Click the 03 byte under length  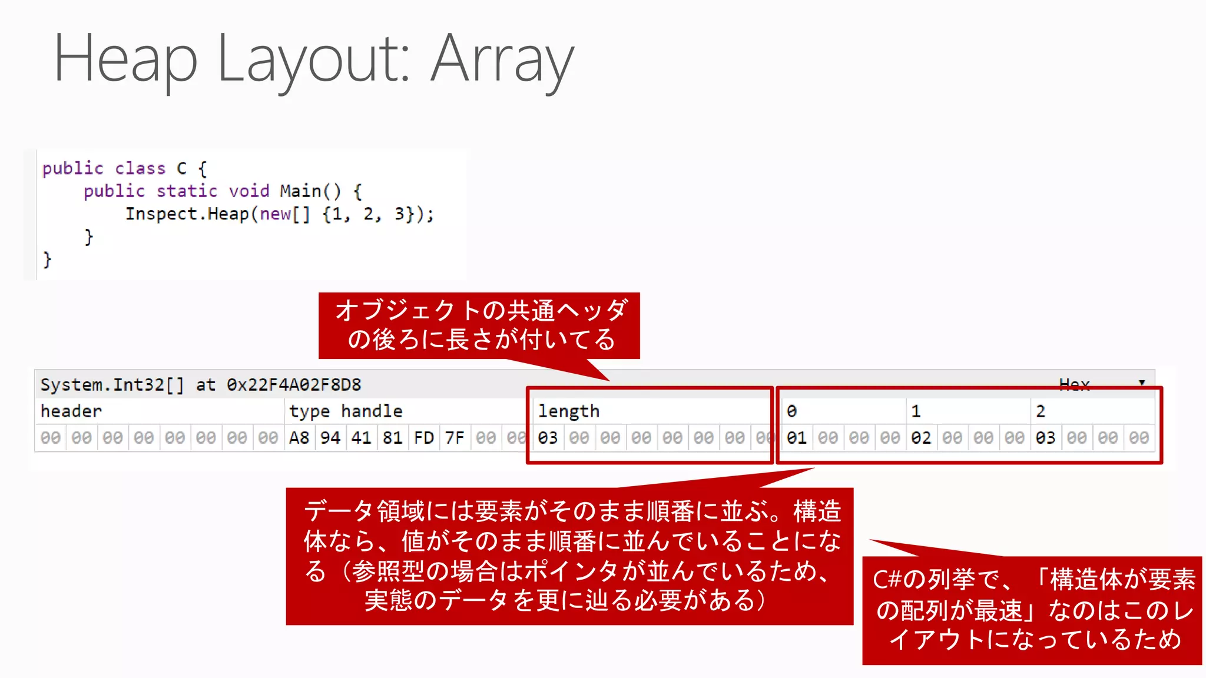(x=548, y=438)
